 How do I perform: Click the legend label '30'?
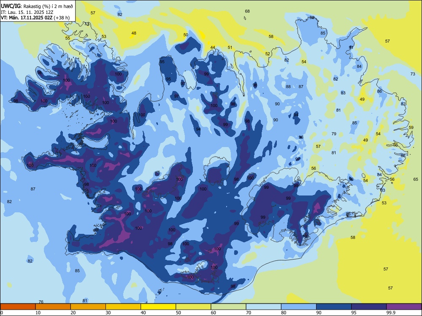tap(108, 313)
